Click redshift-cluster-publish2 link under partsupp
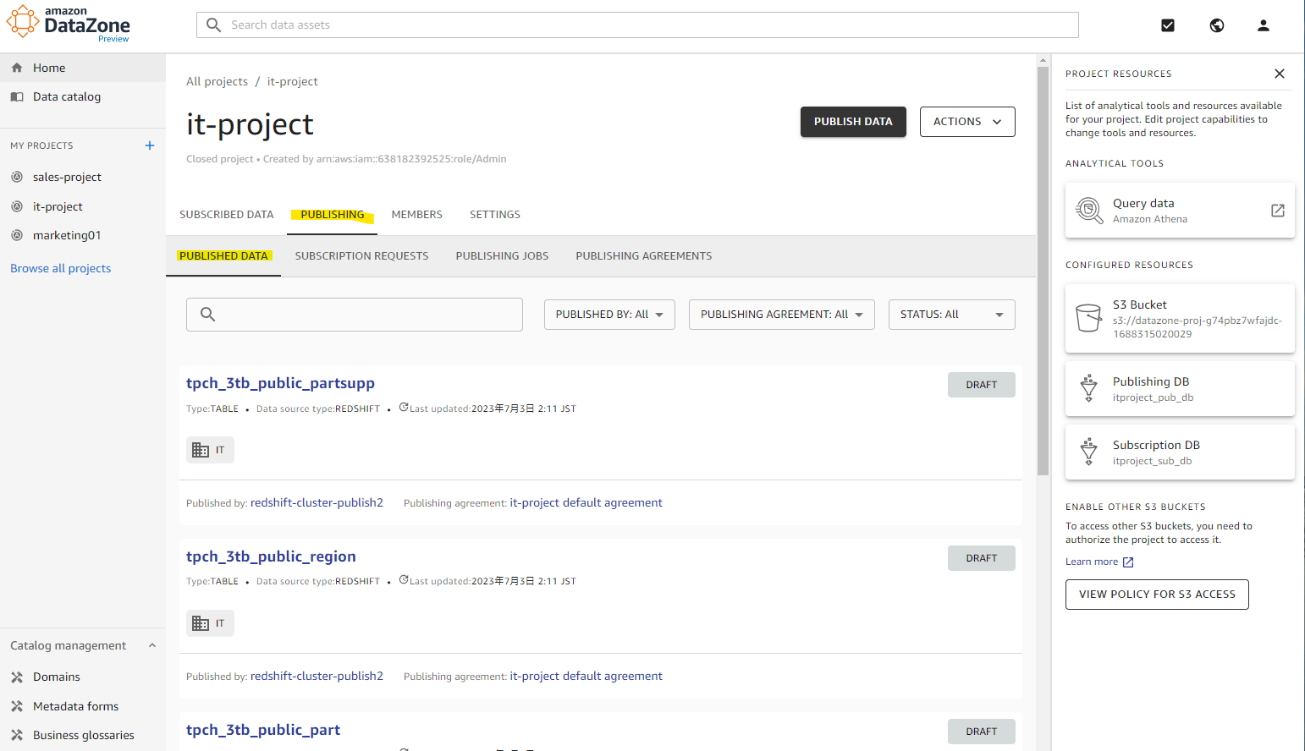Viewport: 1305px width, 751px height. tap(317, 502)
